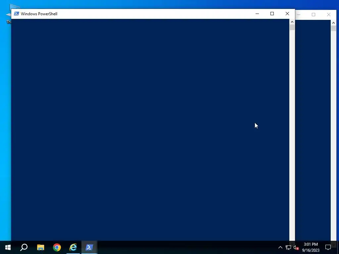Image resolution: width=339 pixels, height=254 pixels.
Task: Open the network status tray icon
Action: pyautogui.click(x=288, y=247)
